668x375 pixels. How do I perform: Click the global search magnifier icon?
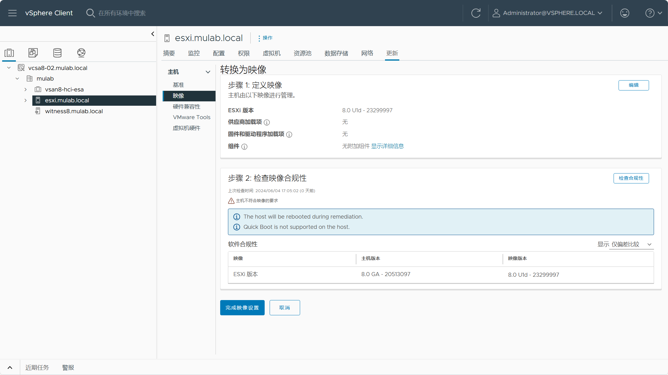[x=90, y=13]
